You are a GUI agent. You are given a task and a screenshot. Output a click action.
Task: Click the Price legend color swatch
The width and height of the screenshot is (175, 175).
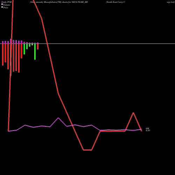[2, 7]
